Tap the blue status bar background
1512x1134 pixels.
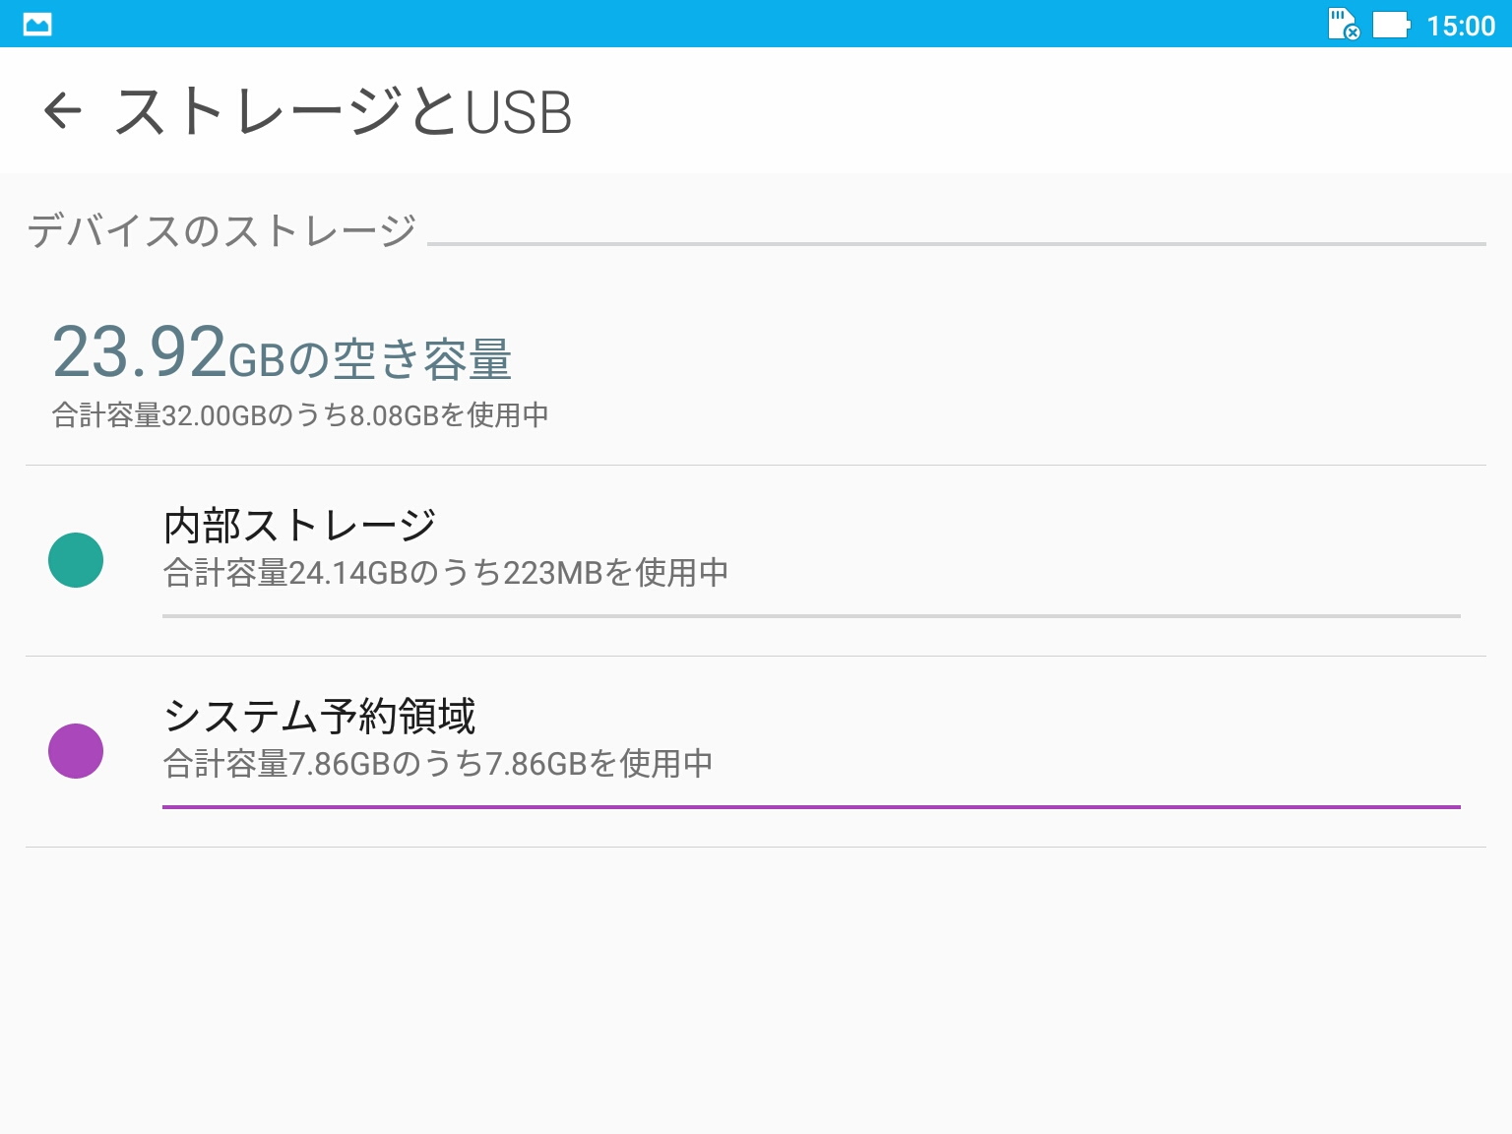click(689, 24)
